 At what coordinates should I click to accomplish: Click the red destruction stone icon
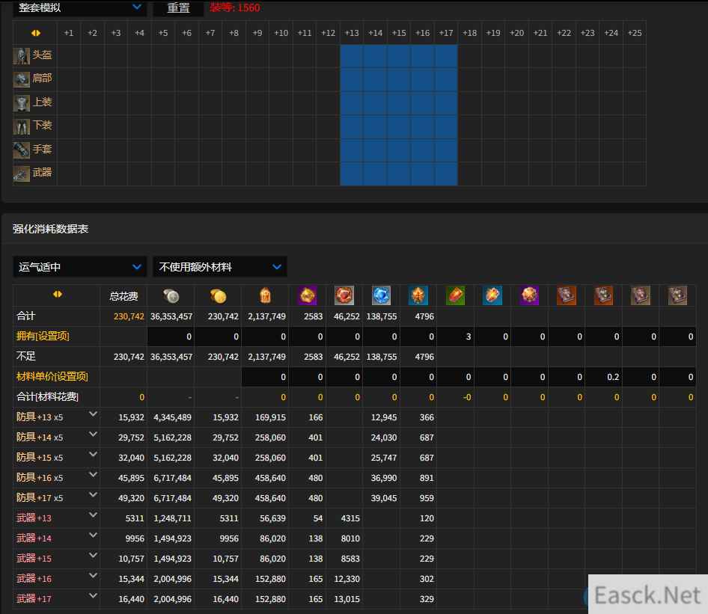point(344,295)
